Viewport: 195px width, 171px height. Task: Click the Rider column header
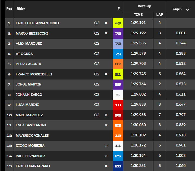(x=21, y=9)
